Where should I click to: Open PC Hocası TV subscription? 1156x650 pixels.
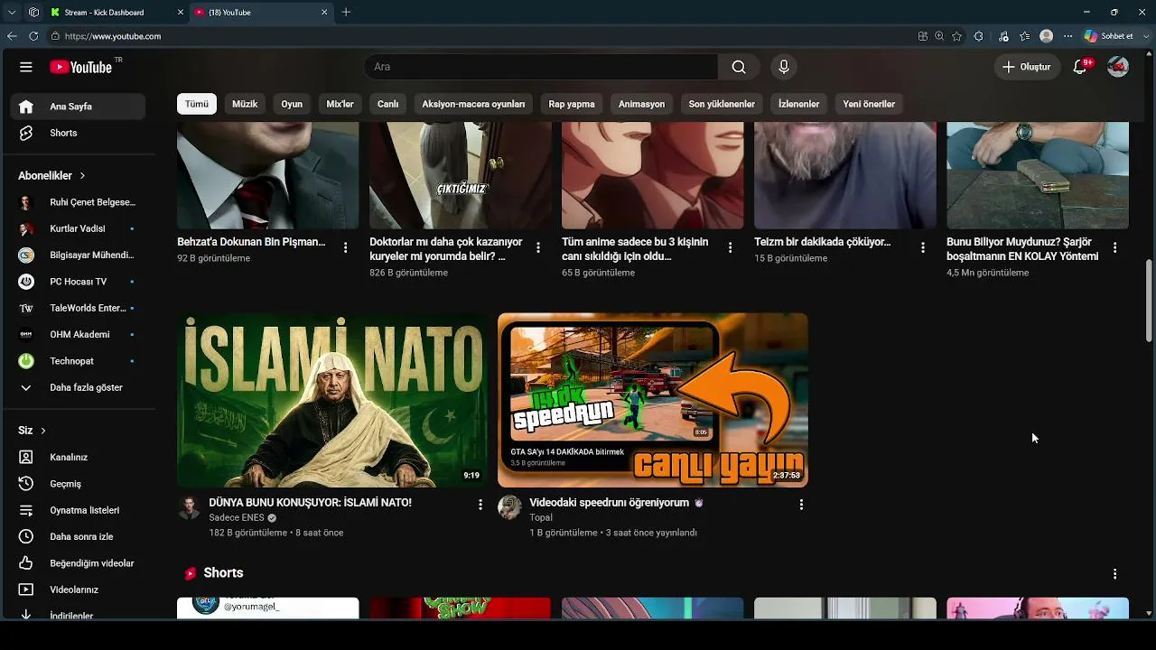coord(78,282)
